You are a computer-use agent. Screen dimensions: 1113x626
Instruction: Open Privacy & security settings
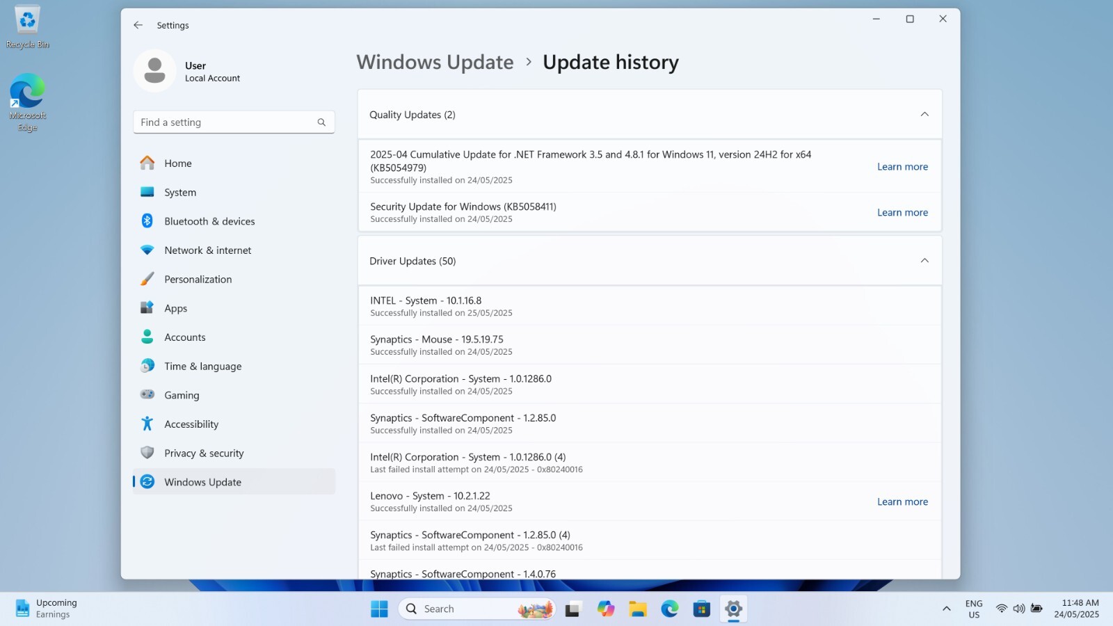tap(204, 454)
